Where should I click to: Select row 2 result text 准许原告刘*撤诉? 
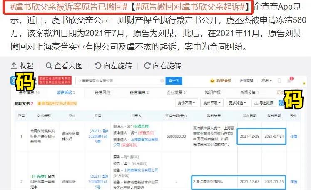[x=208, y=182]
